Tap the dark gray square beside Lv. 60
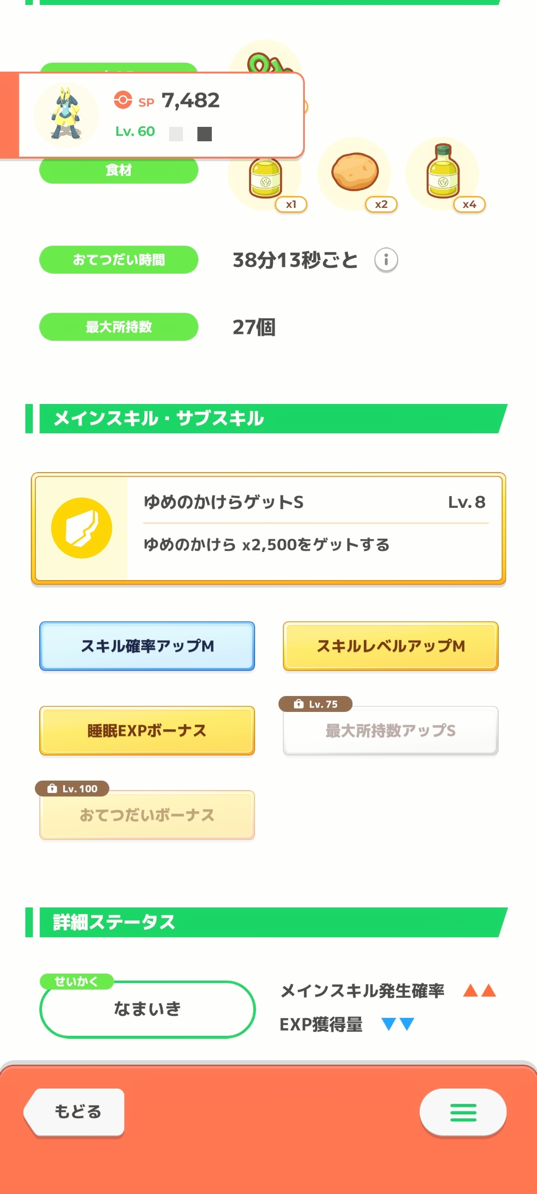The image size is (537, 1194). coord(204,134)
